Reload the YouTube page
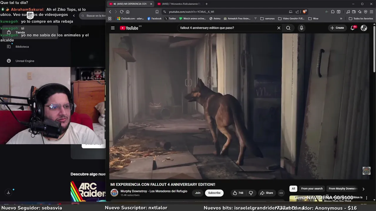The height and width of the screenshot is (211, 376). pyautogui.click(x=122, y=12)
